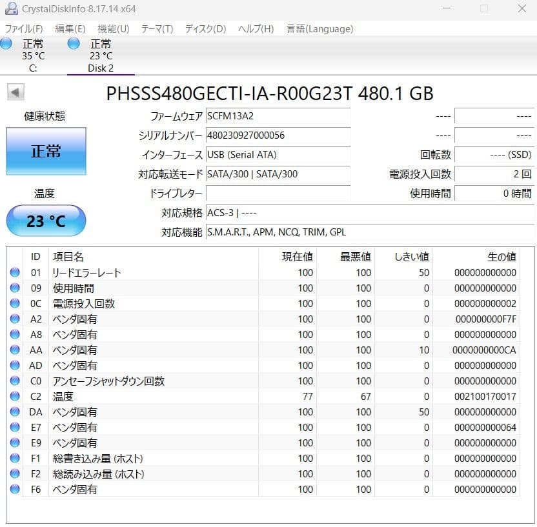Click the transfer mode field SATA/300 | SATA/300
Screen dimensions: 537x527
[x=278, y=174]
